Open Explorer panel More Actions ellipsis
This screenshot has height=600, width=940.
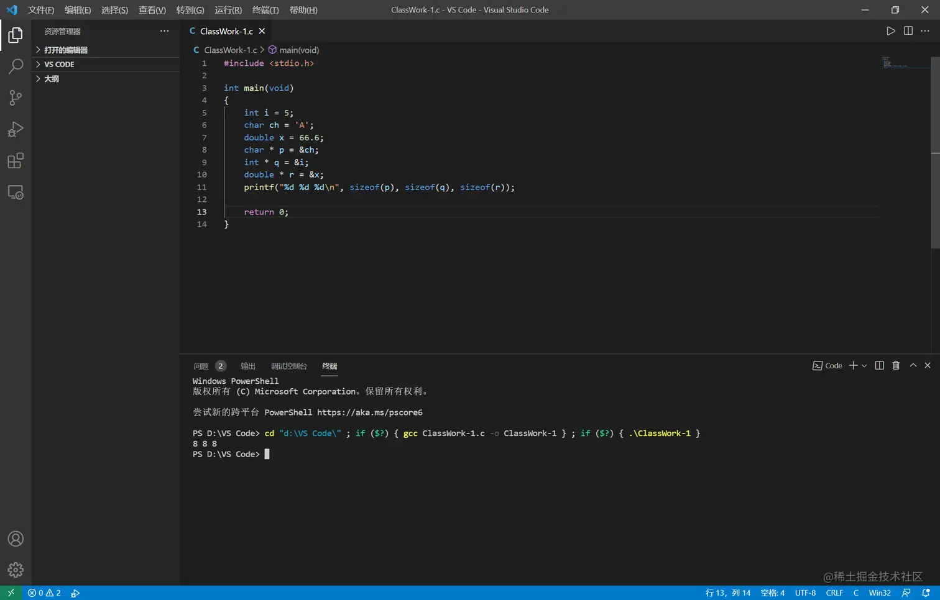[x=164, y=31]
